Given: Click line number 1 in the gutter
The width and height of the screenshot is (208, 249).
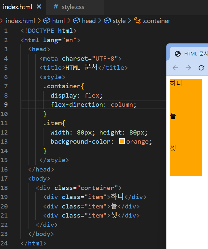Looking at the screenshot, I should (x=6, y=31).
